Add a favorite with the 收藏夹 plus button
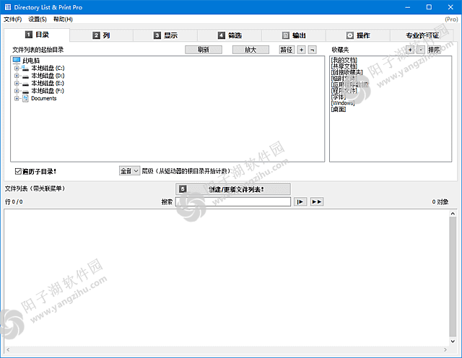The height and width of the screenshot is (358, 462). tap(410, 50)
